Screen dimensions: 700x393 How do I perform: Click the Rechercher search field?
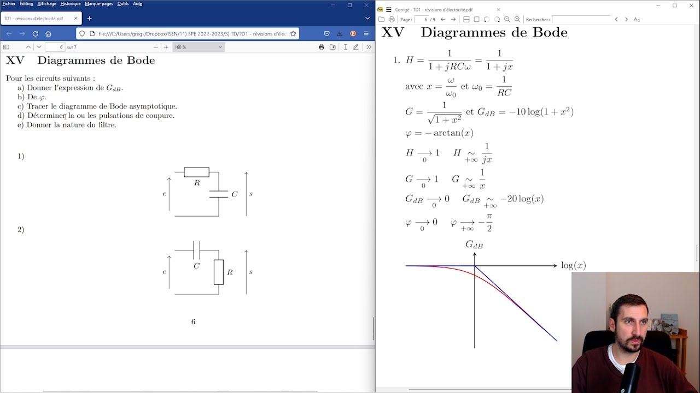click(581, 20)
